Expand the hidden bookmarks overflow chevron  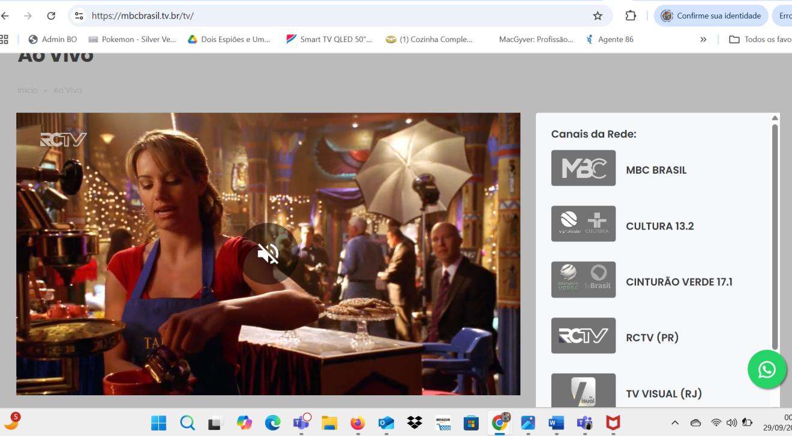click(703, 40)
